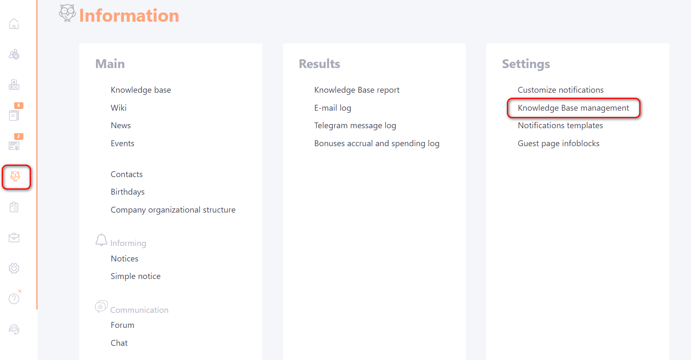The width and height of the screenshot is (691, 360).
Task: Open the users management gear icon
Action: [14, 54]
